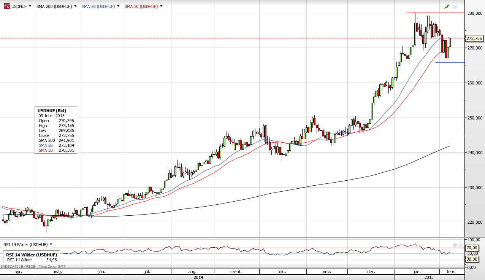The width and height of the screenshot is (485, 280).
Task: Close the RSI indicator panel
Action: click(x=460, y=245)
